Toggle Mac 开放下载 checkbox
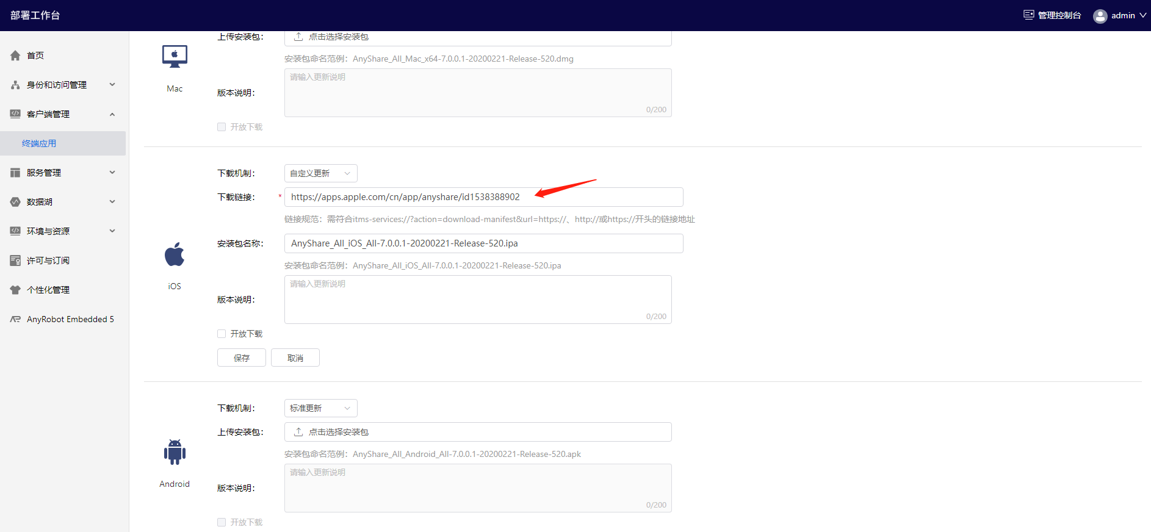The image size is (1151, 532). coord(222,127)
